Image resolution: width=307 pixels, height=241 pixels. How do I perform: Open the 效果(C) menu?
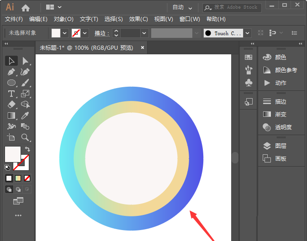coord(138,19)
